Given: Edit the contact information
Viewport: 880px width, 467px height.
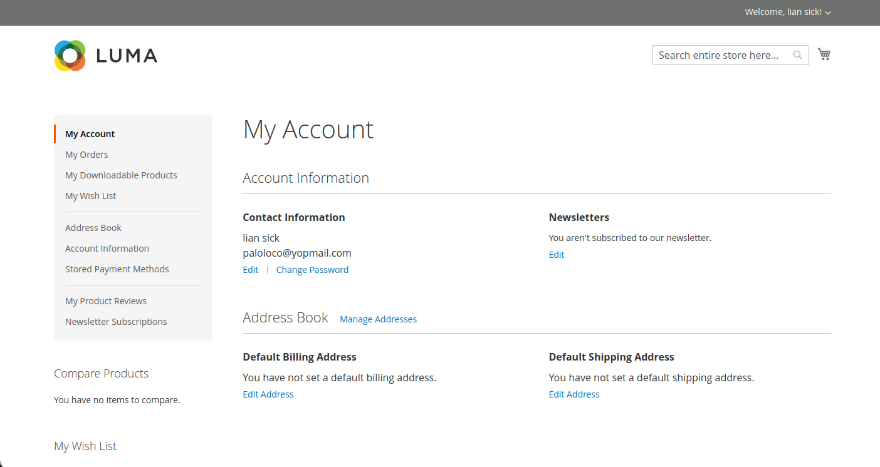Looking at the screenshot, I should (x=251, y=270).
